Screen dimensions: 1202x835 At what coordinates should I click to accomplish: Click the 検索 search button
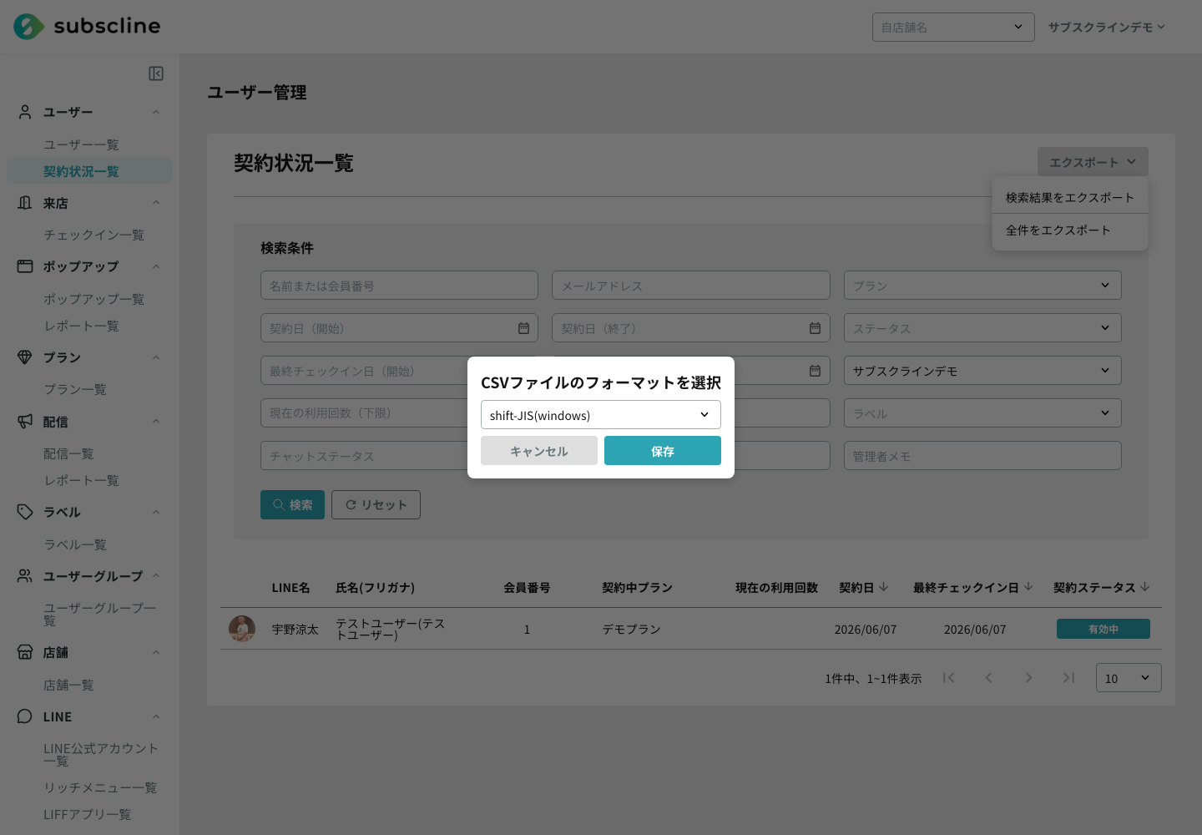point(292,504)
